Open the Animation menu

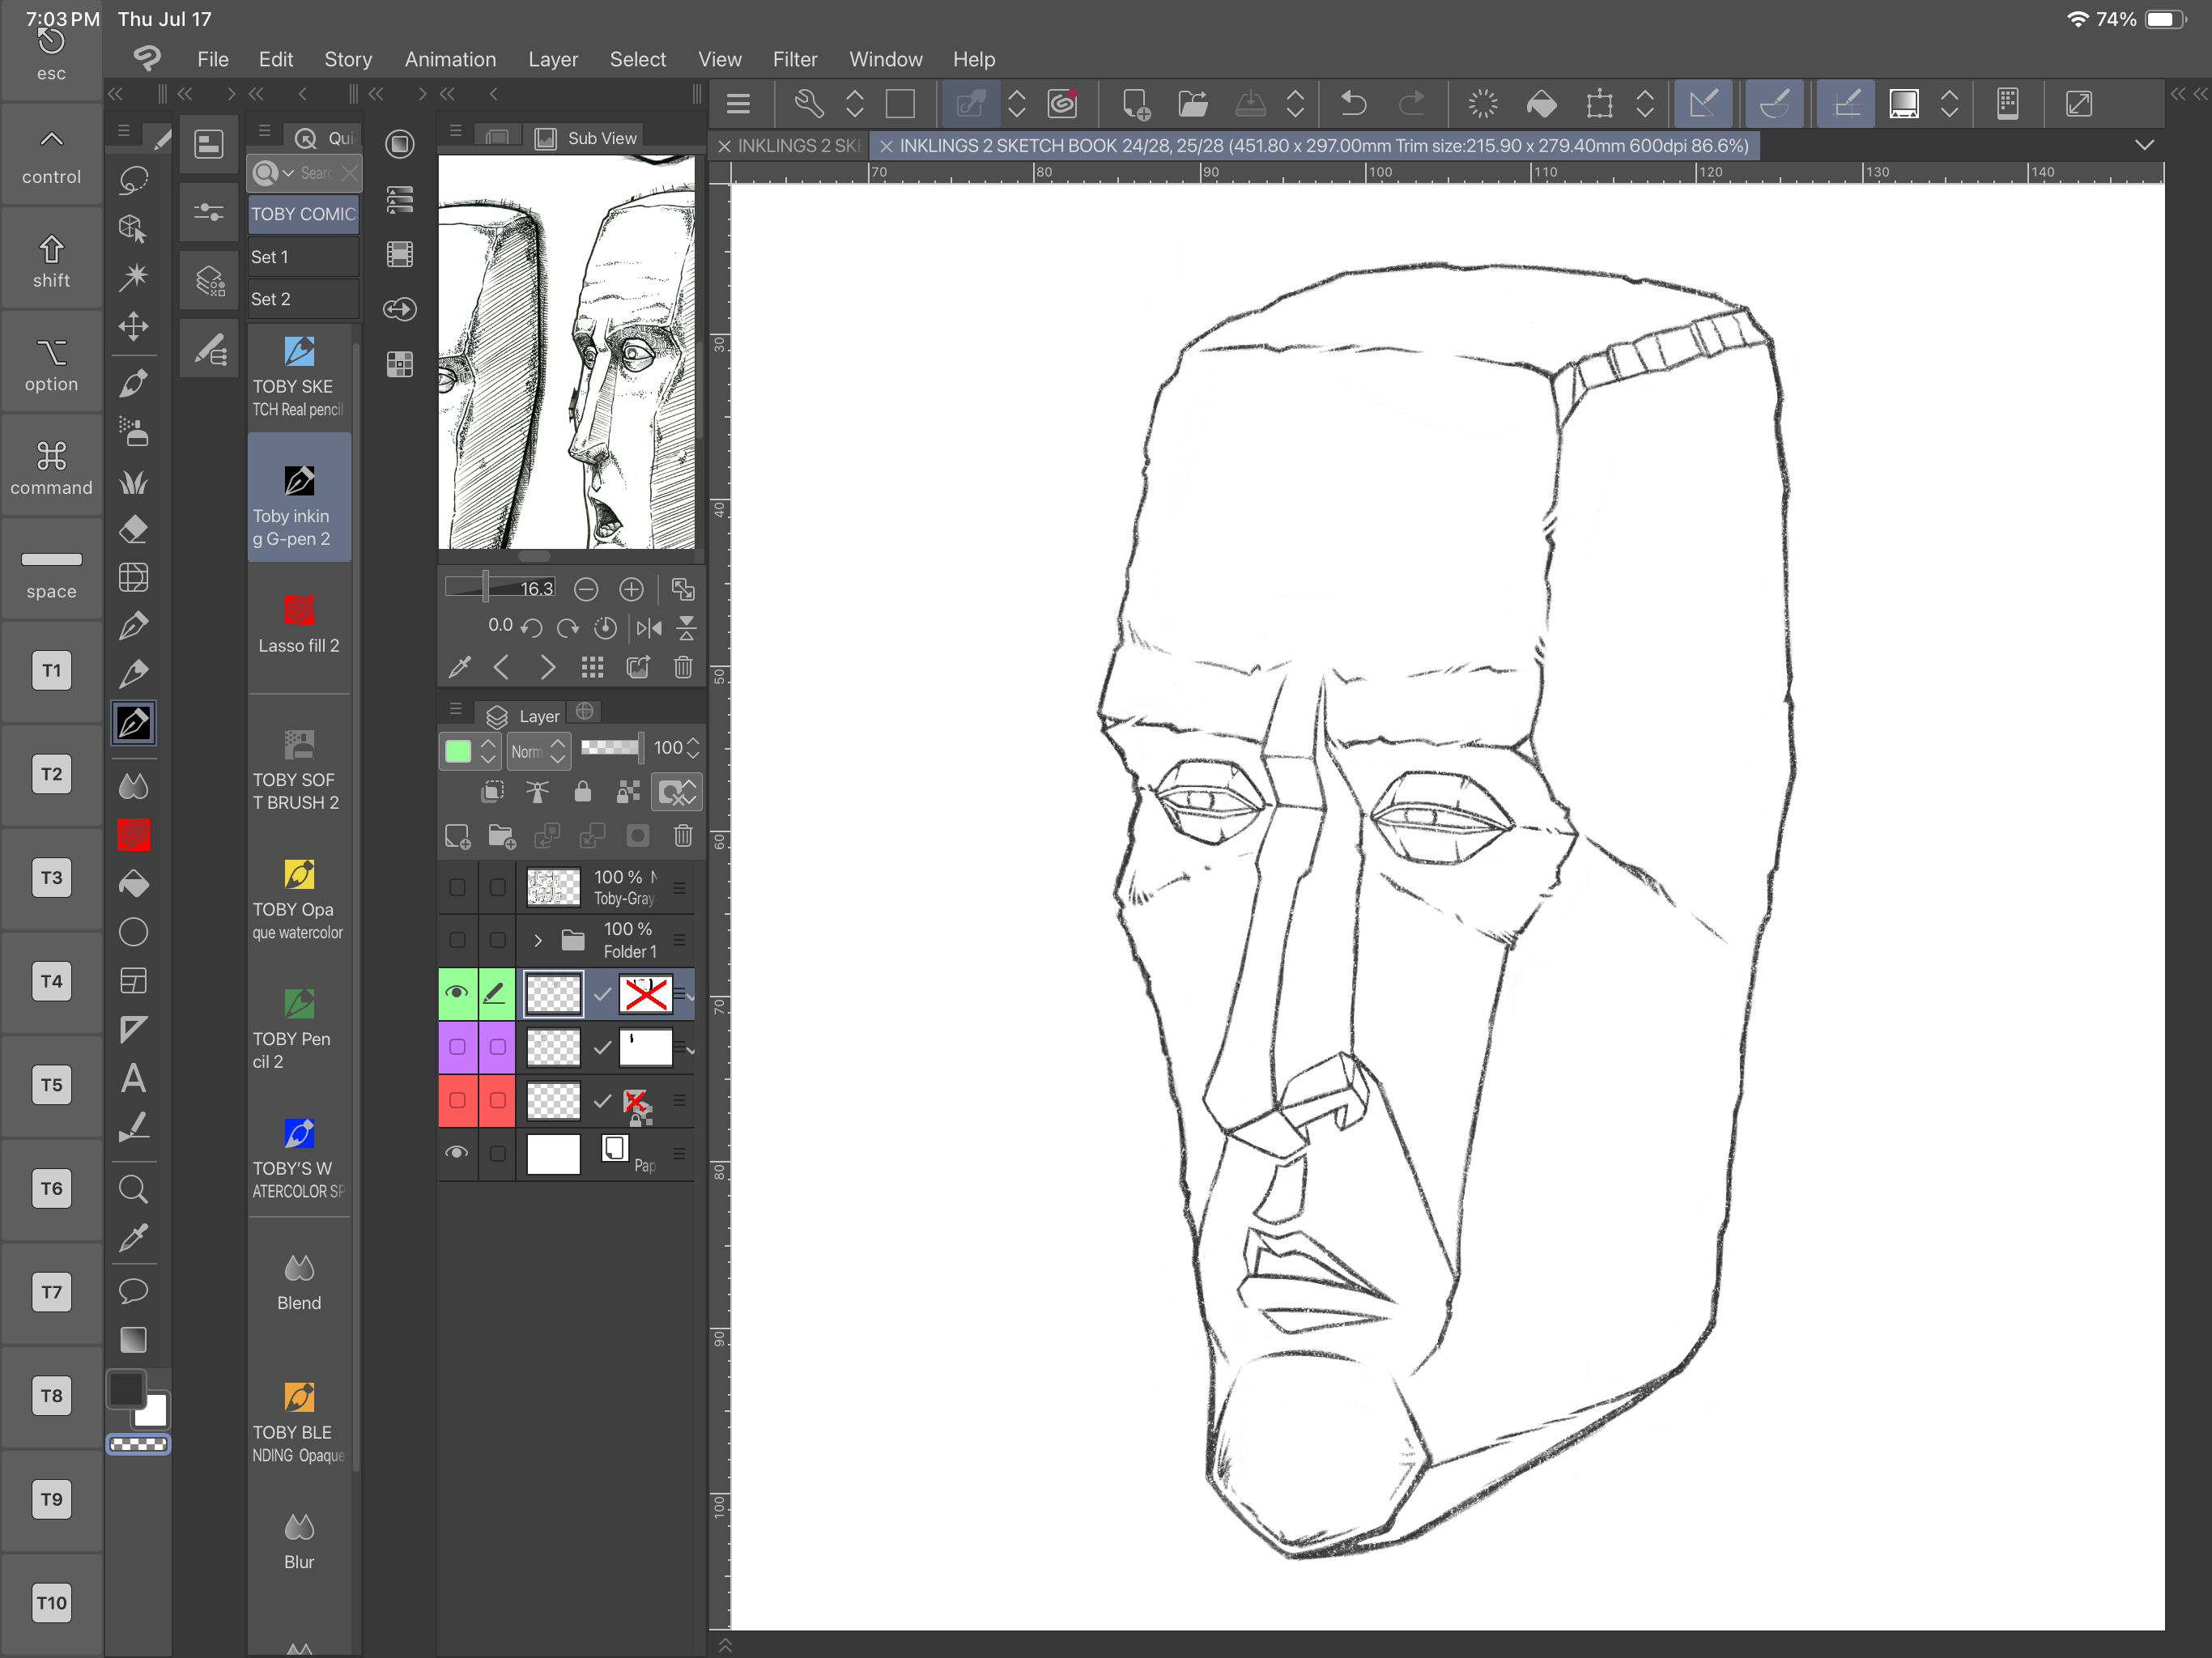pyautogui.click(x=450, y=60)
